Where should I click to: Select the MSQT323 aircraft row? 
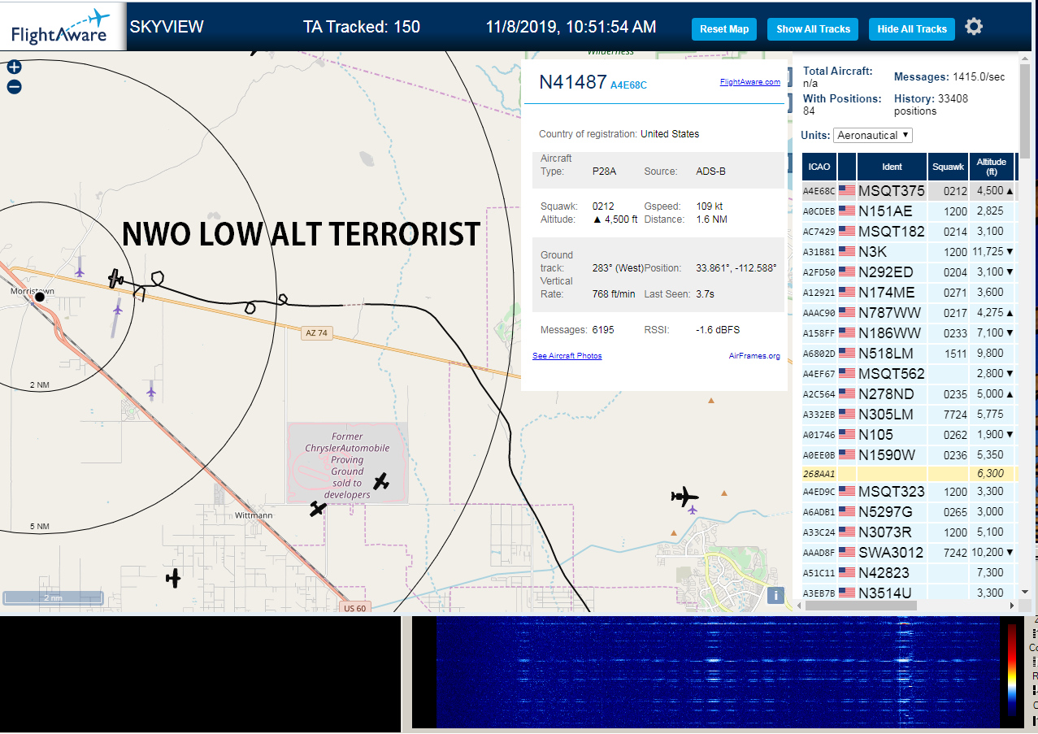pos(909,492)
